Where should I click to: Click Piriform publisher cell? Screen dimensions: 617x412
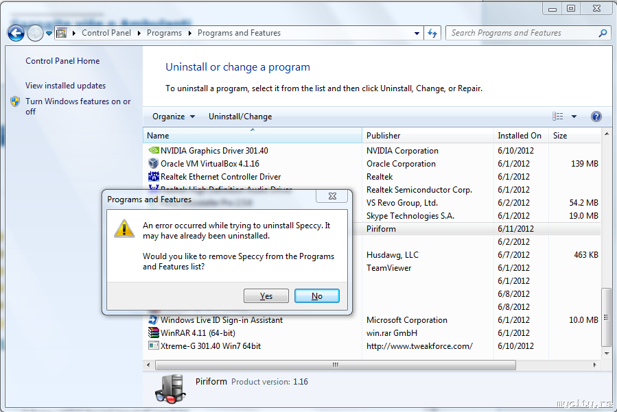coord(381,229)
